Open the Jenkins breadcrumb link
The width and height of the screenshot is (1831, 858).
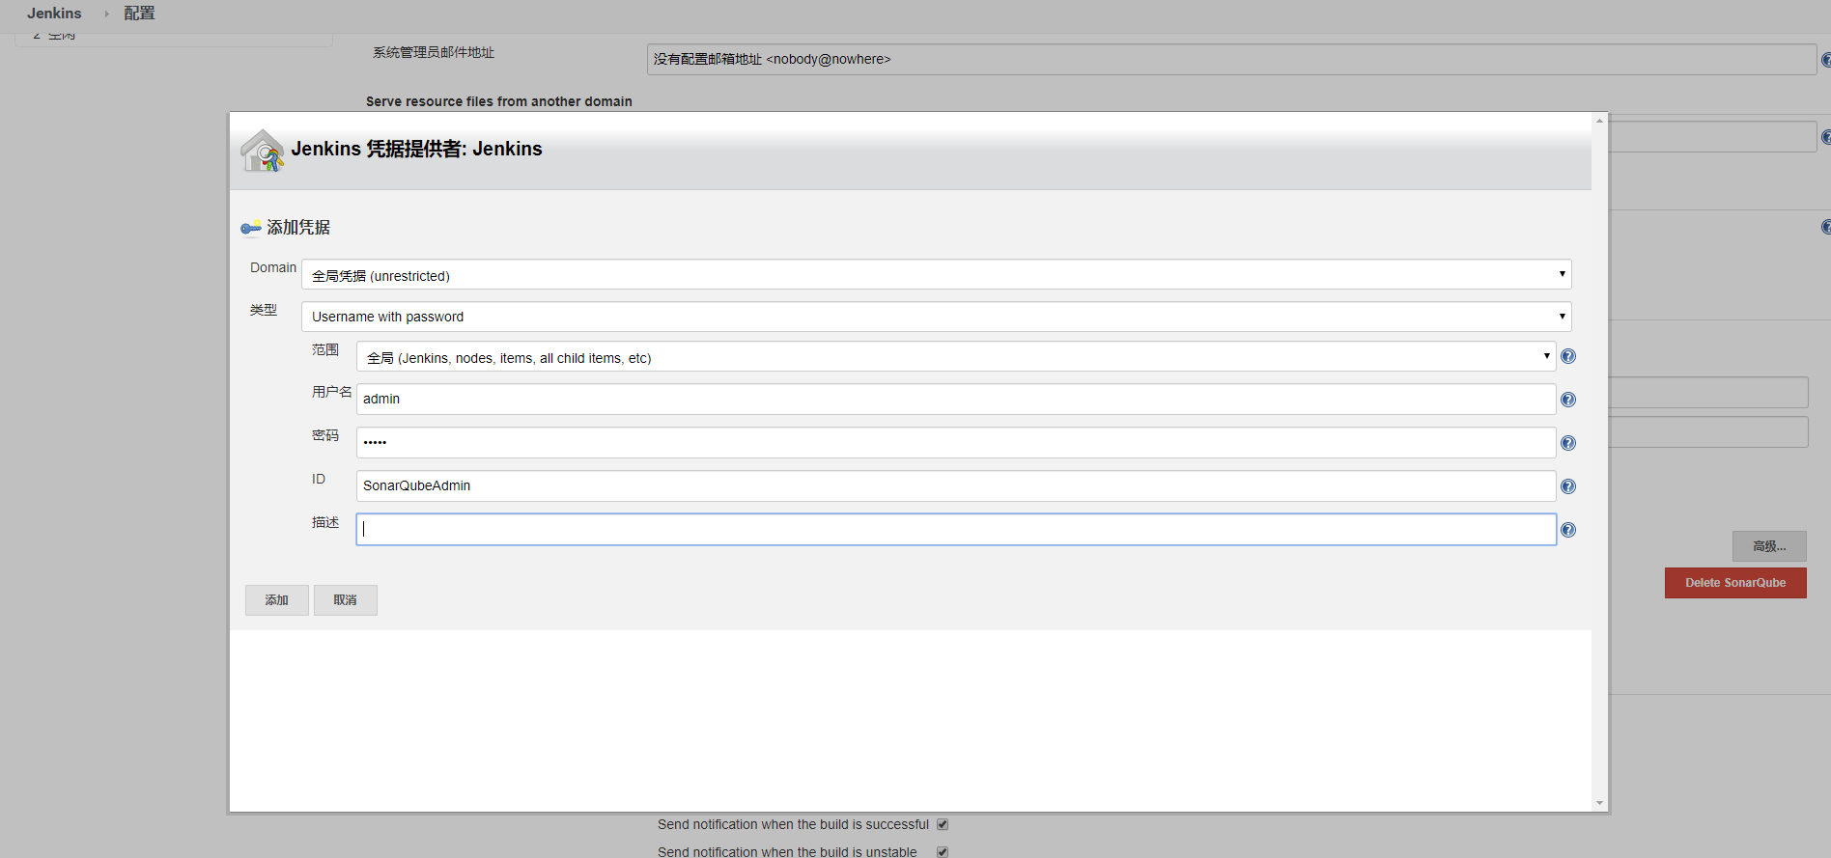click(x=54, y=14)
